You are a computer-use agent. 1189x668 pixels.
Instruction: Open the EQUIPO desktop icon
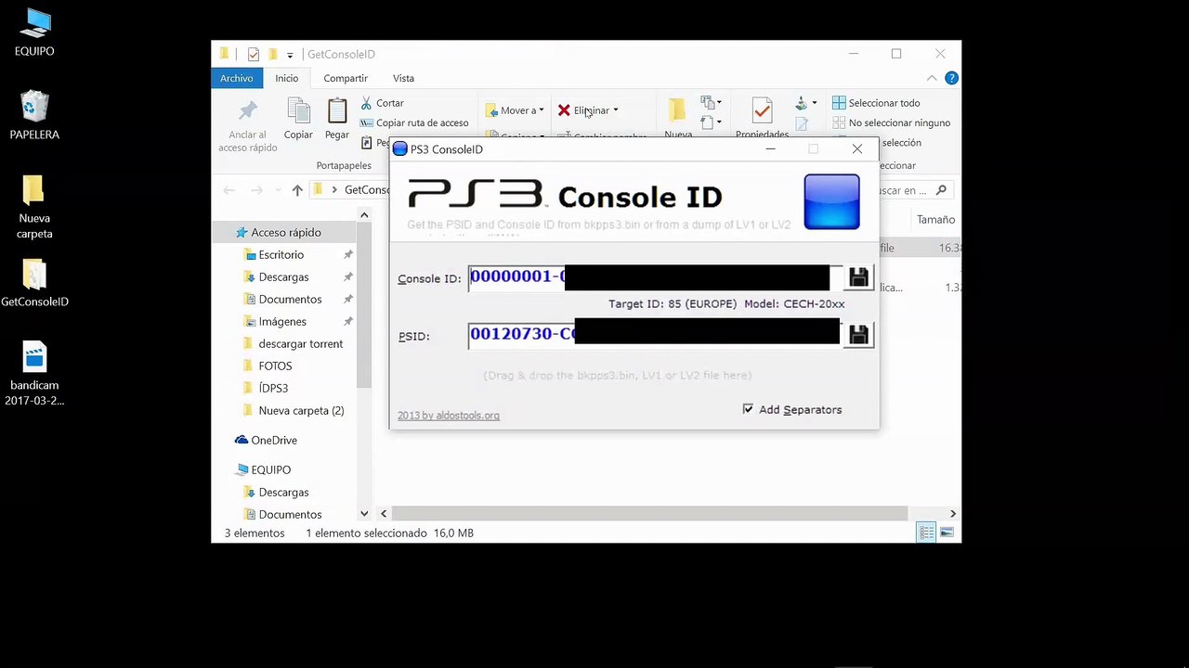coord(34,32)
